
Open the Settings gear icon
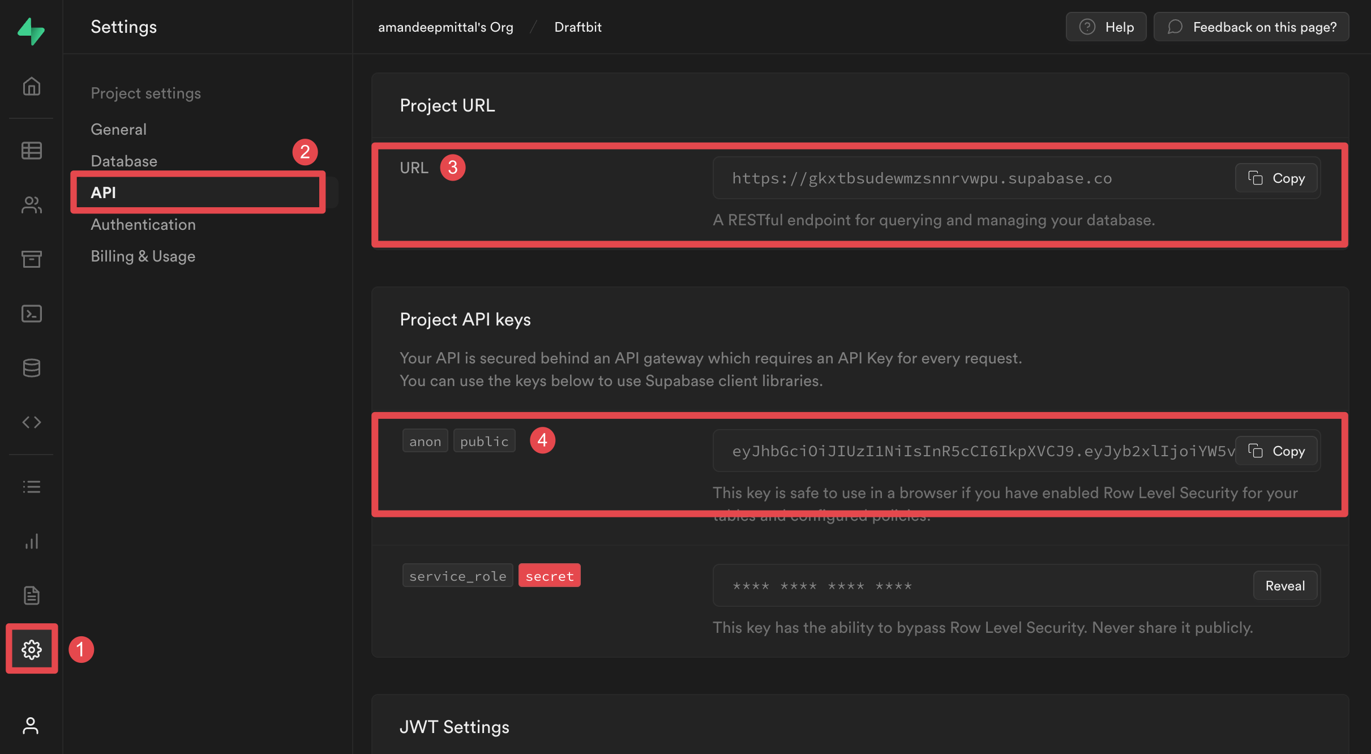click(x=32, y=649)
